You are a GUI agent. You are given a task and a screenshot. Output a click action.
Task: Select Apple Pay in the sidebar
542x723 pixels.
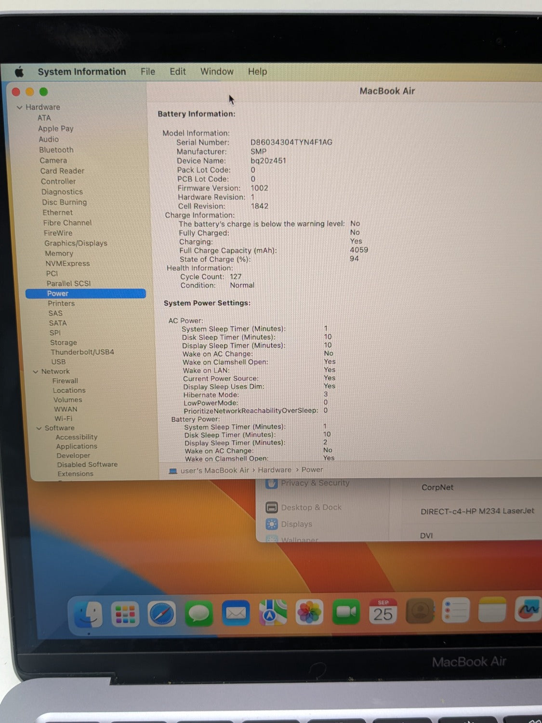tap(56, 129)
